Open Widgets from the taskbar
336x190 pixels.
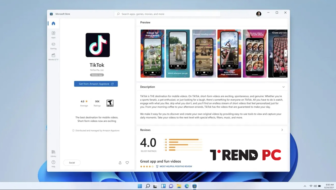(x=163, y=186)
